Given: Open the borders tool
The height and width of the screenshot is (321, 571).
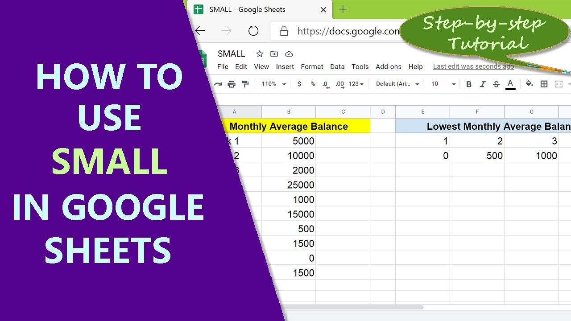Looking at the screenshot, I should coord(544,84).
